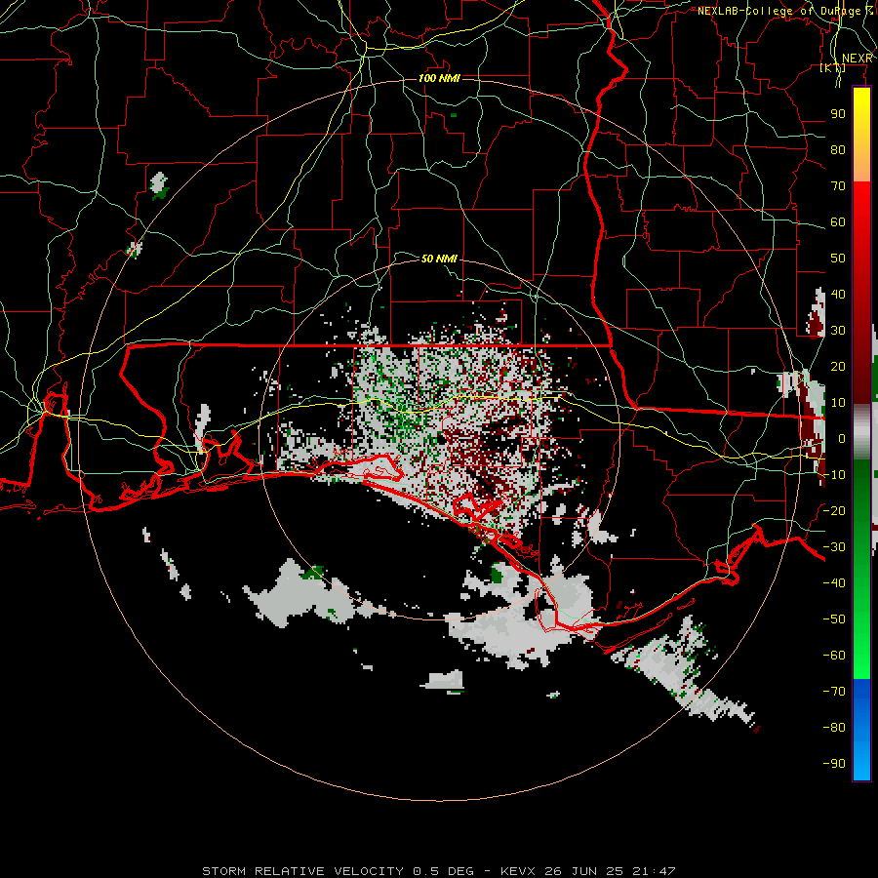Select the -80 legend value

[x=834, y=728]
